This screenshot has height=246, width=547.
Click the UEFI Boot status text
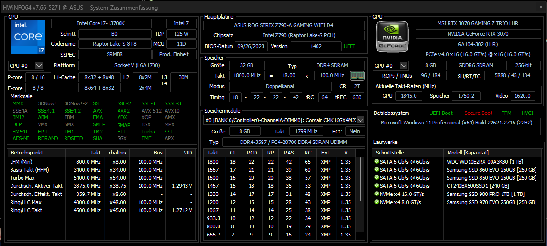[x=441, y=113]
